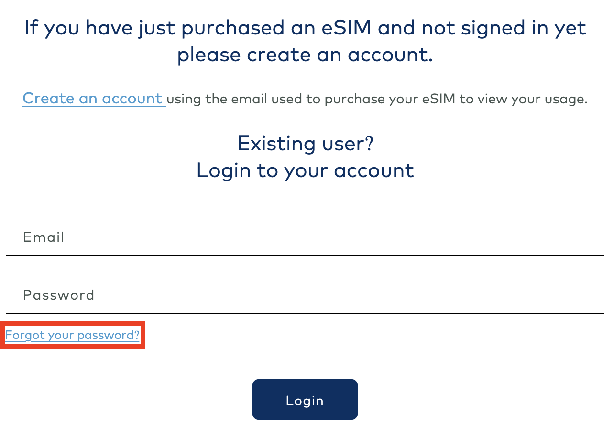
Task: Click the Login to your account heading
Action: (305, 170)
